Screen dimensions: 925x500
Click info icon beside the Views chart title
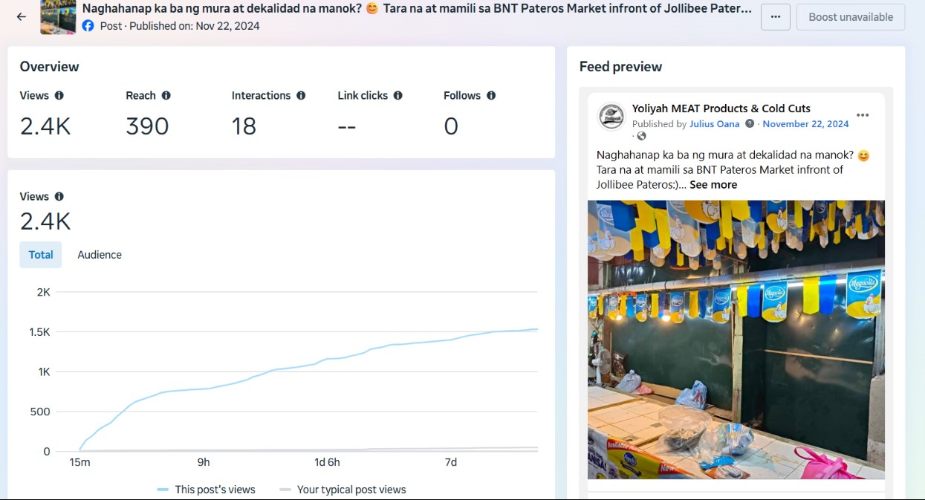[59, 197]
